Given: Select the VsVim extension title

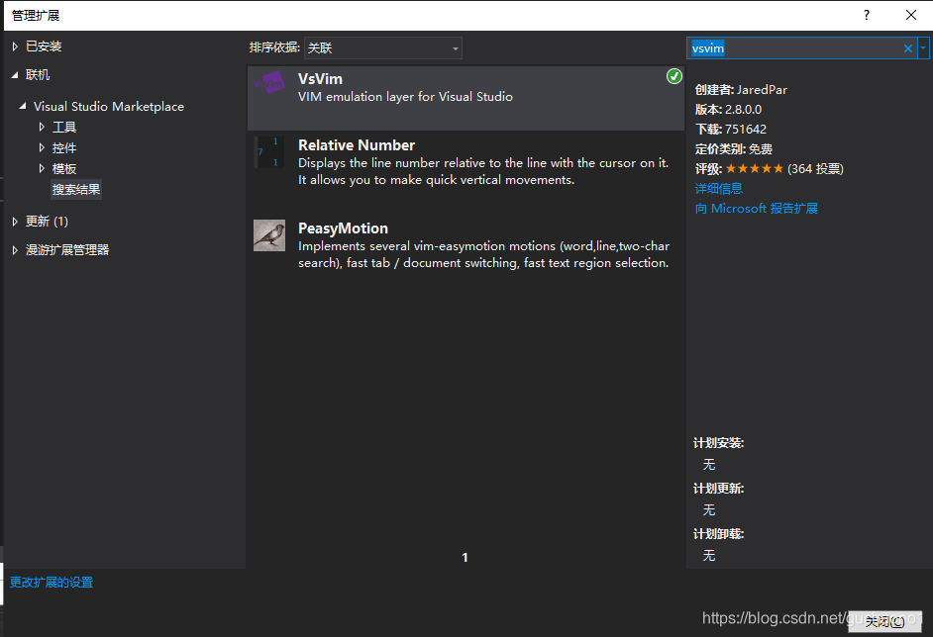Looking at the screenshot, I should pos(320,79).
